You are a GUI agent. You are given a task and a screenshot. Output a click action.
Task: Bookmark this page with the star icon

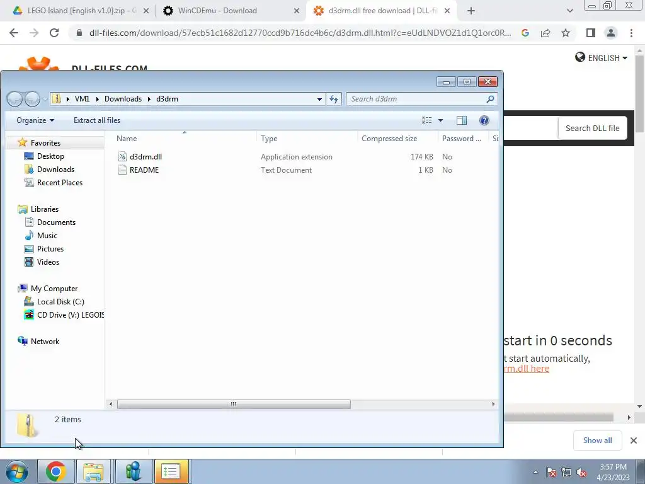click(x=566, y=33)
